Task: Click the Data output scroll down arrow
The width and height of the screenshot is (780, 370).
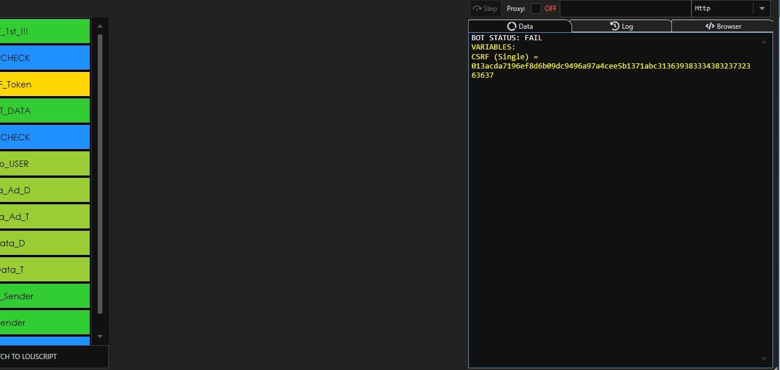Action: coord(764,358)
